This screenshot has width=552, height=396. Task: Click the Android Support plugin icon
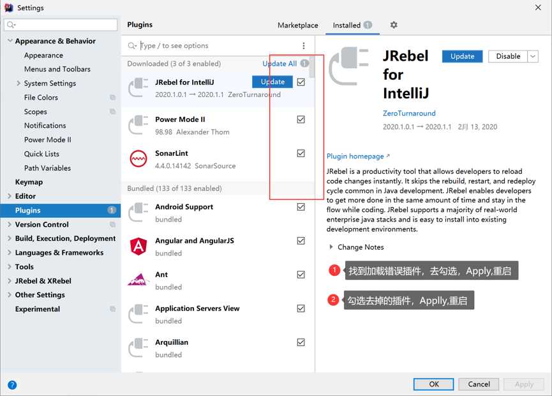[138, 212]
